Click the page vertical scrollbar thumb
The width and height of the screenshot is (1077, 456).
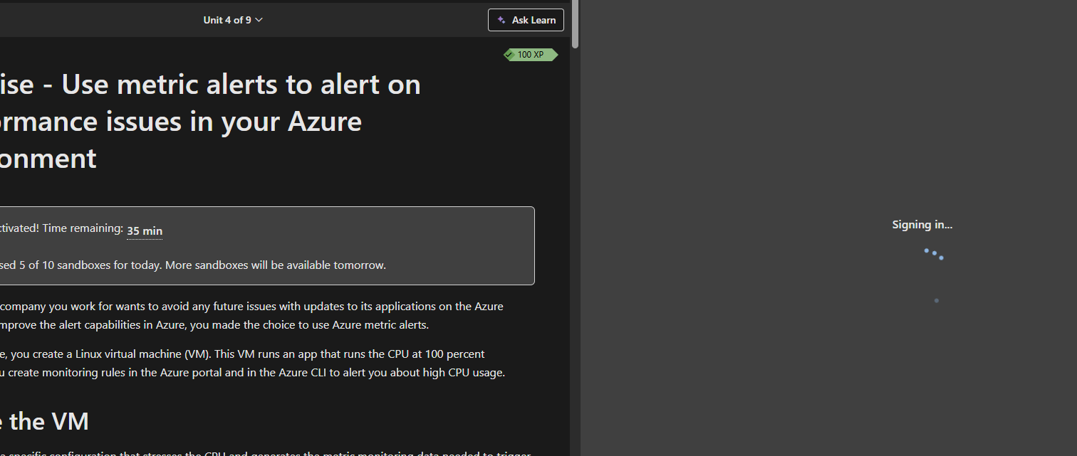coord(575,24)
